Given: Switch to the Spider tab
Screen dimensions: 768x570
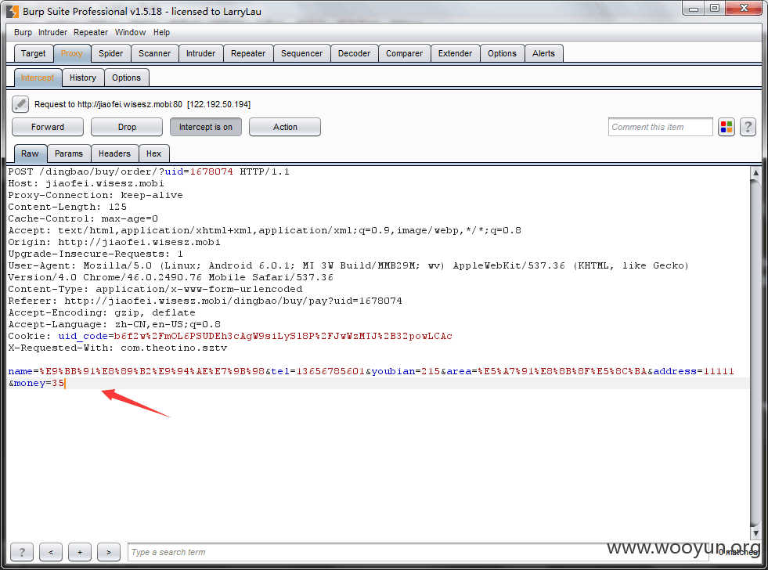Looking at the screenshot, I should tap(110, 53).
